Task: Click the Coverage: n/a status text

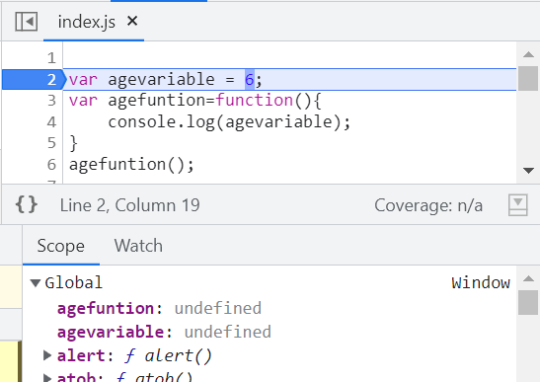Action: click(x=428, y=205)
